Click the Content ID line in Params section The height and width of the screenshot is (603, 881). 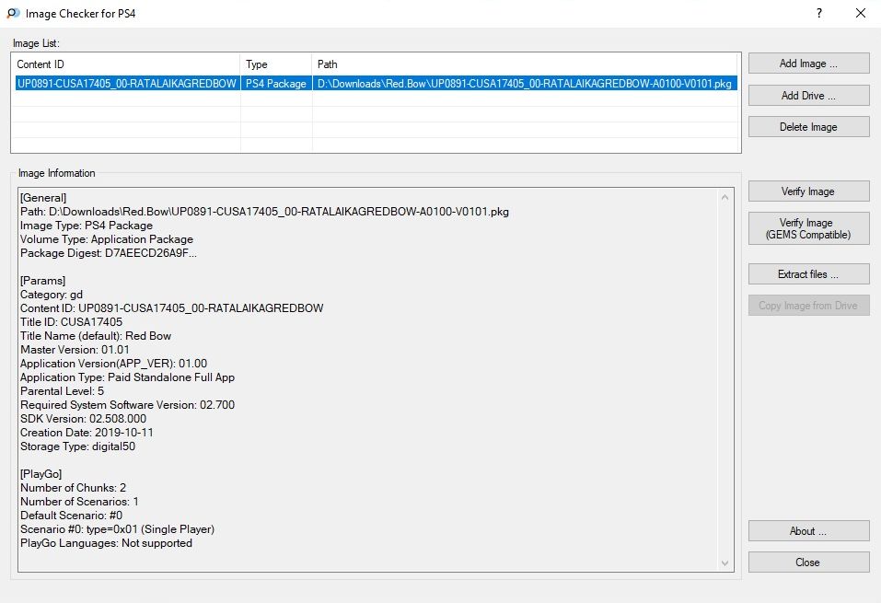(172, 308)
